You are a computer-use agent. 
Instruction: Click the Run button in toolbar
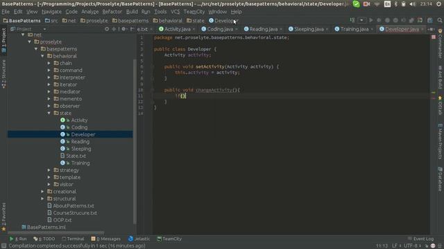coord(371,20)
